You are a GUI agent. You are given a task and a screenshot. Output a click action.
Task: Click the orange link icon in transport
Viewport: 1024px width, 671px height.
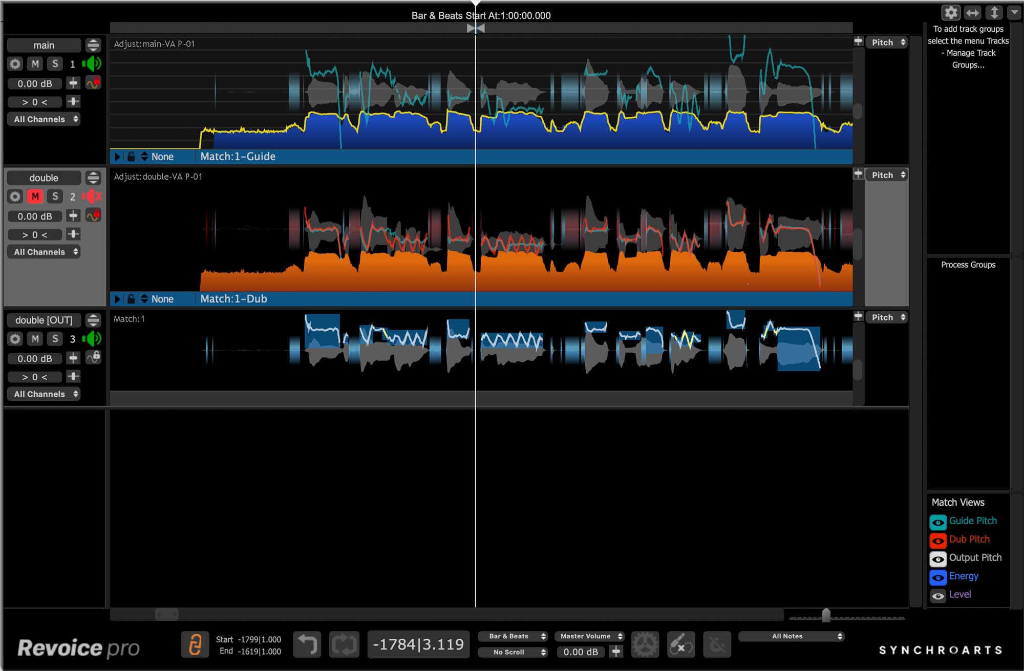pos(195,644)
